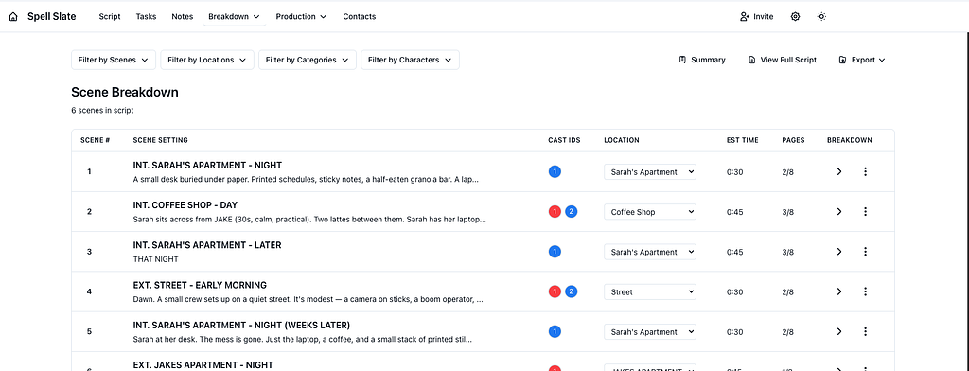Screen dimensions: 969x371
Task: Click blue cast ID 2 badge in scene 4
Action: tap(571, 291)
